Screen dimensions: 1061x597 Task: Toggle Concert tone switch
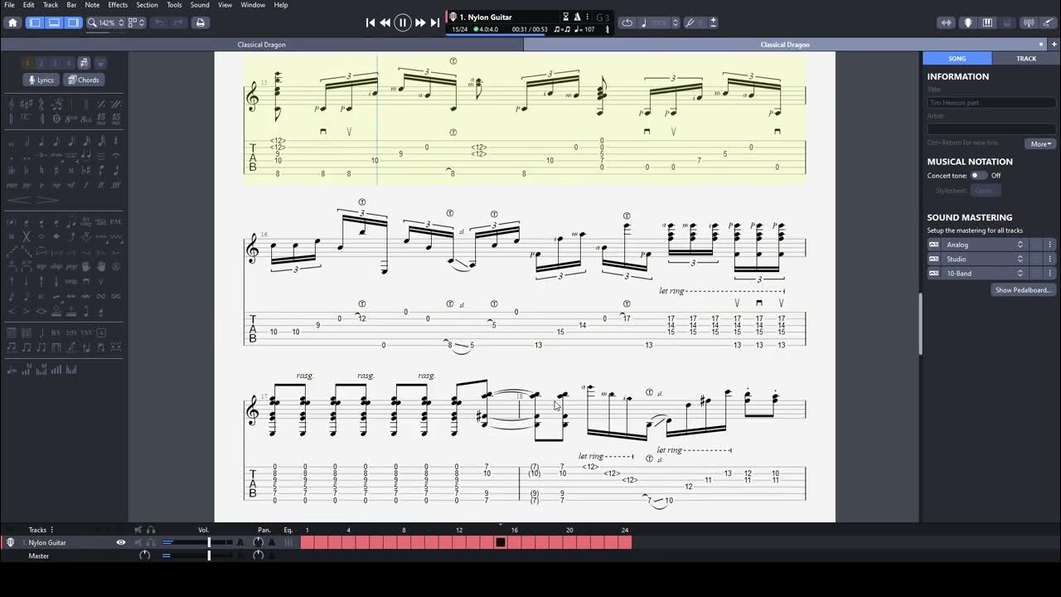pyautogui.click(x=979, y=176)
